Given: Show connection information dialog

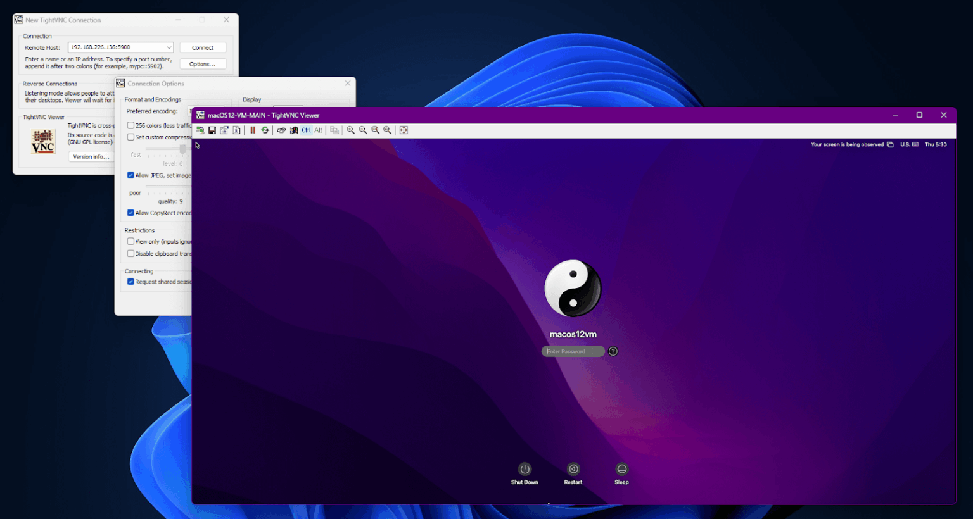Looking at the screenshot, I should click(236, 130).
